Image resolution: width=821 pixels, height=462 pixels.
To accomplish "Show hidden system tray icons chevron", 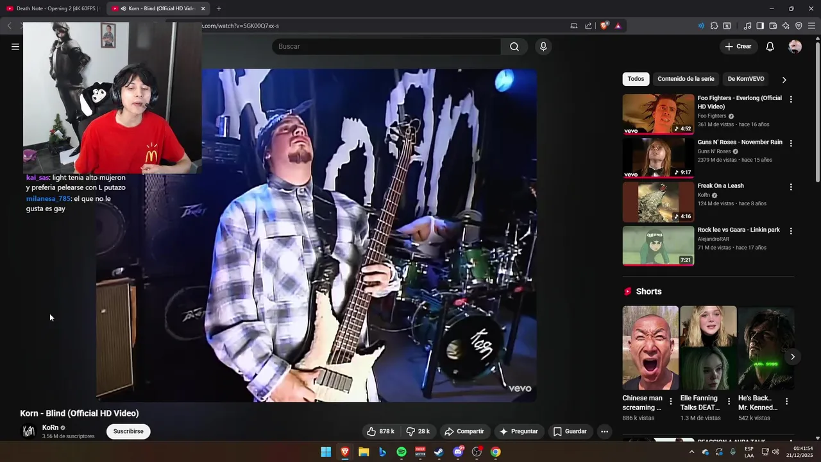I will tap(691, 452).
